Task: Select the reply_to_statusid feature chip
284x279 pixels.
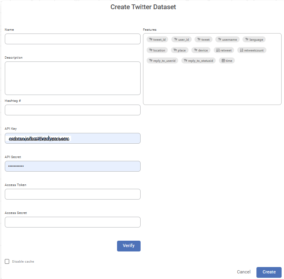Action: (x=199, y=61)
